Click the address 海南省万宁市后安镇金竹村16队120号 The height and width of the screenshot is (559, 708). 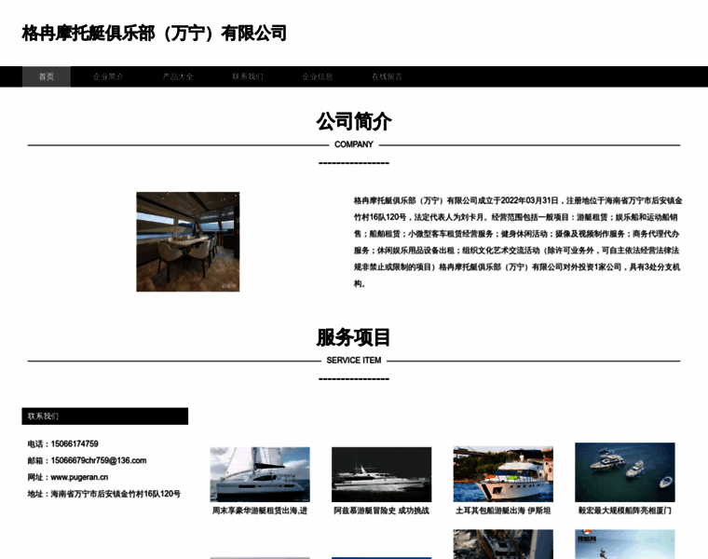[116, 494]
